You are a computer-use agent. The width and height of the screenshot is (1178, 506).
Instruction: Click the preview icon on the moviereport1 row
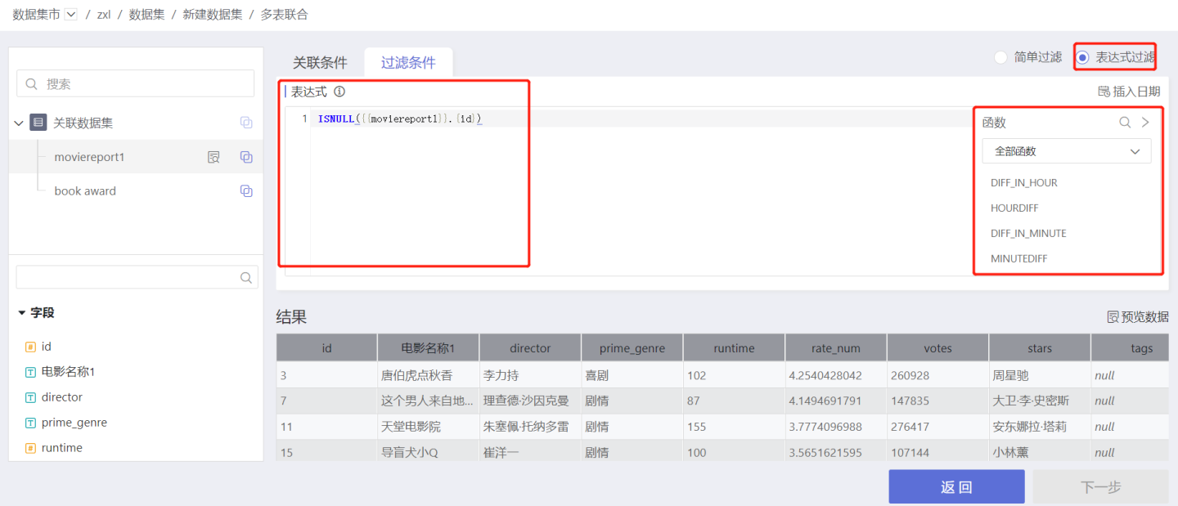click(x=214, y=157)
